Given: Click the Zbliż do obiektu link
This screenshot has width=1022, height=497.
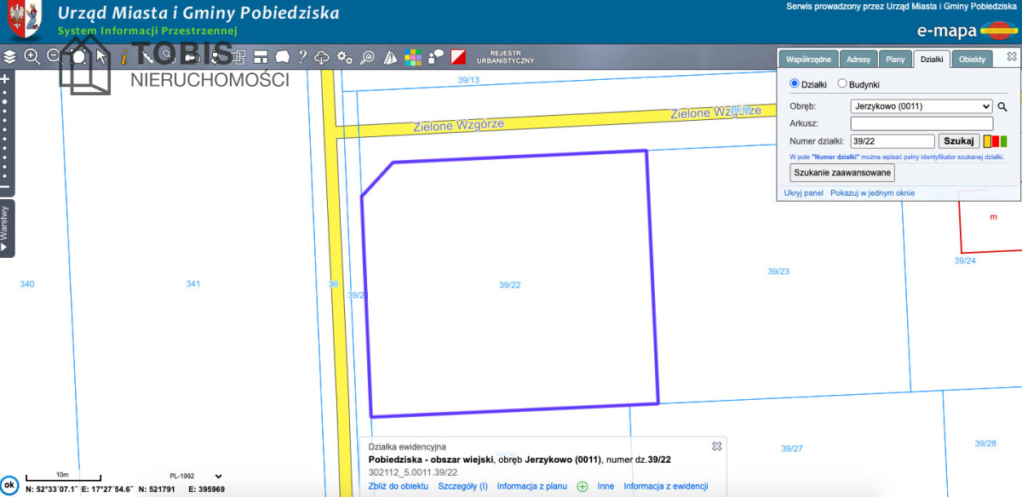Looking at the screenshot, I should point(399,486).
